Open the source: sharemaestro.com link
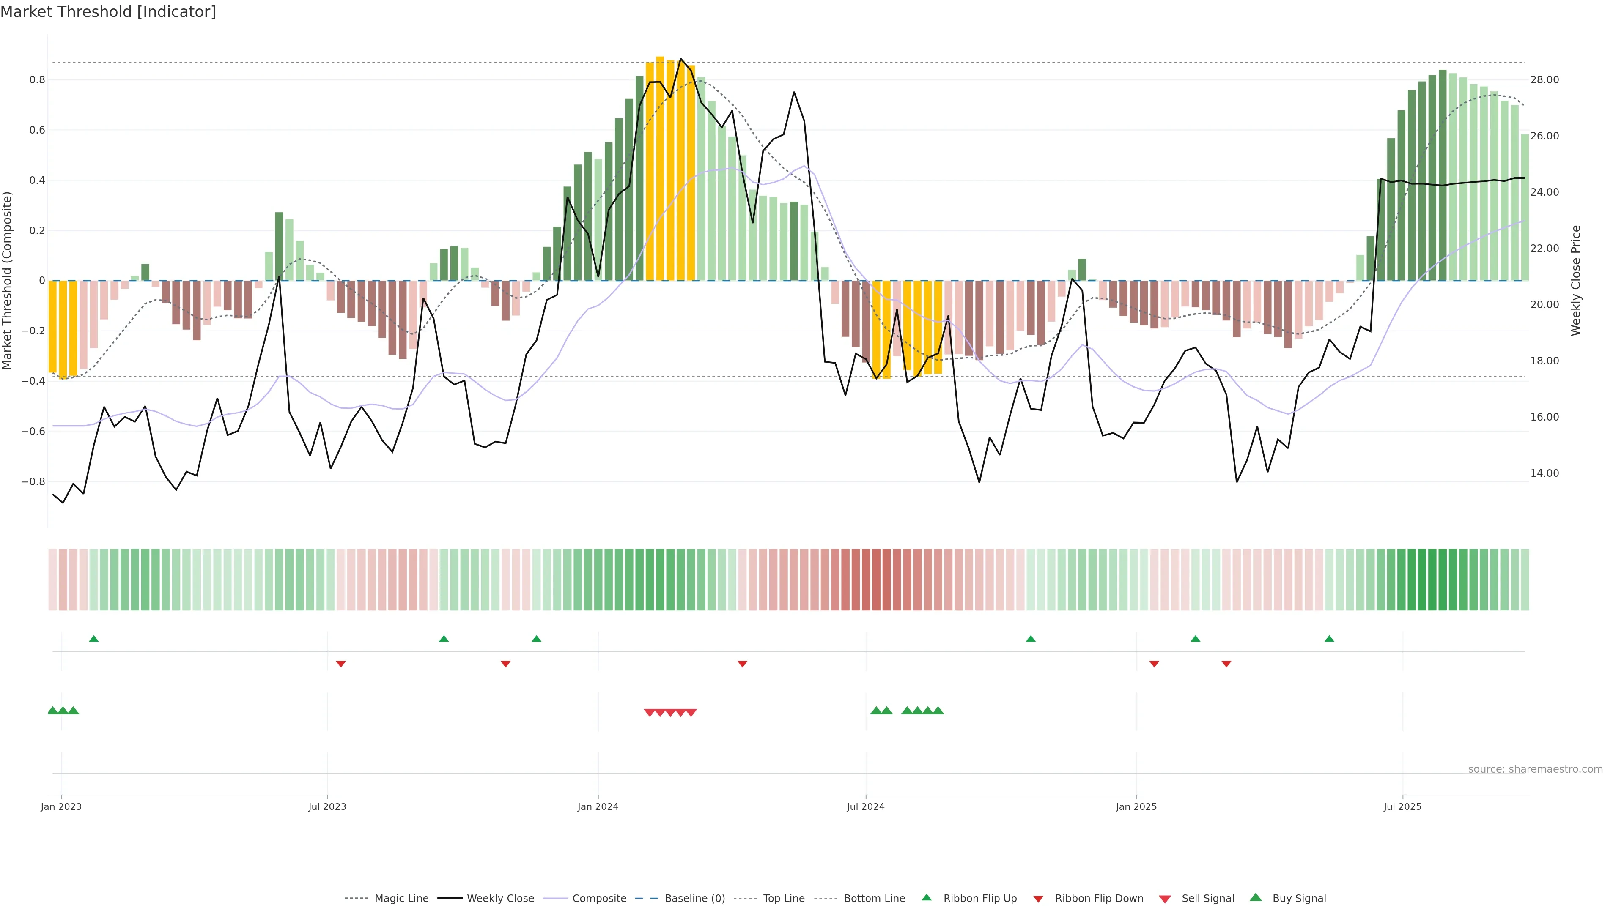 (1535, 769)
